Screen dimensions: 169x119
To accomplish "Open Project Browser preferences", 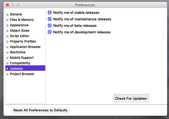I will [x=22, y=74].
